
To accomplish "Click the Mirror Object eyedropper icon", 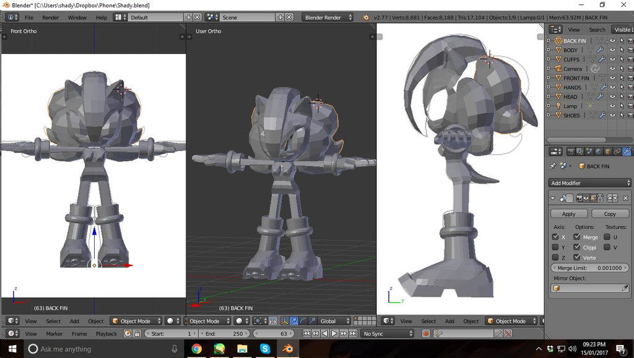I will coord(625,288).
